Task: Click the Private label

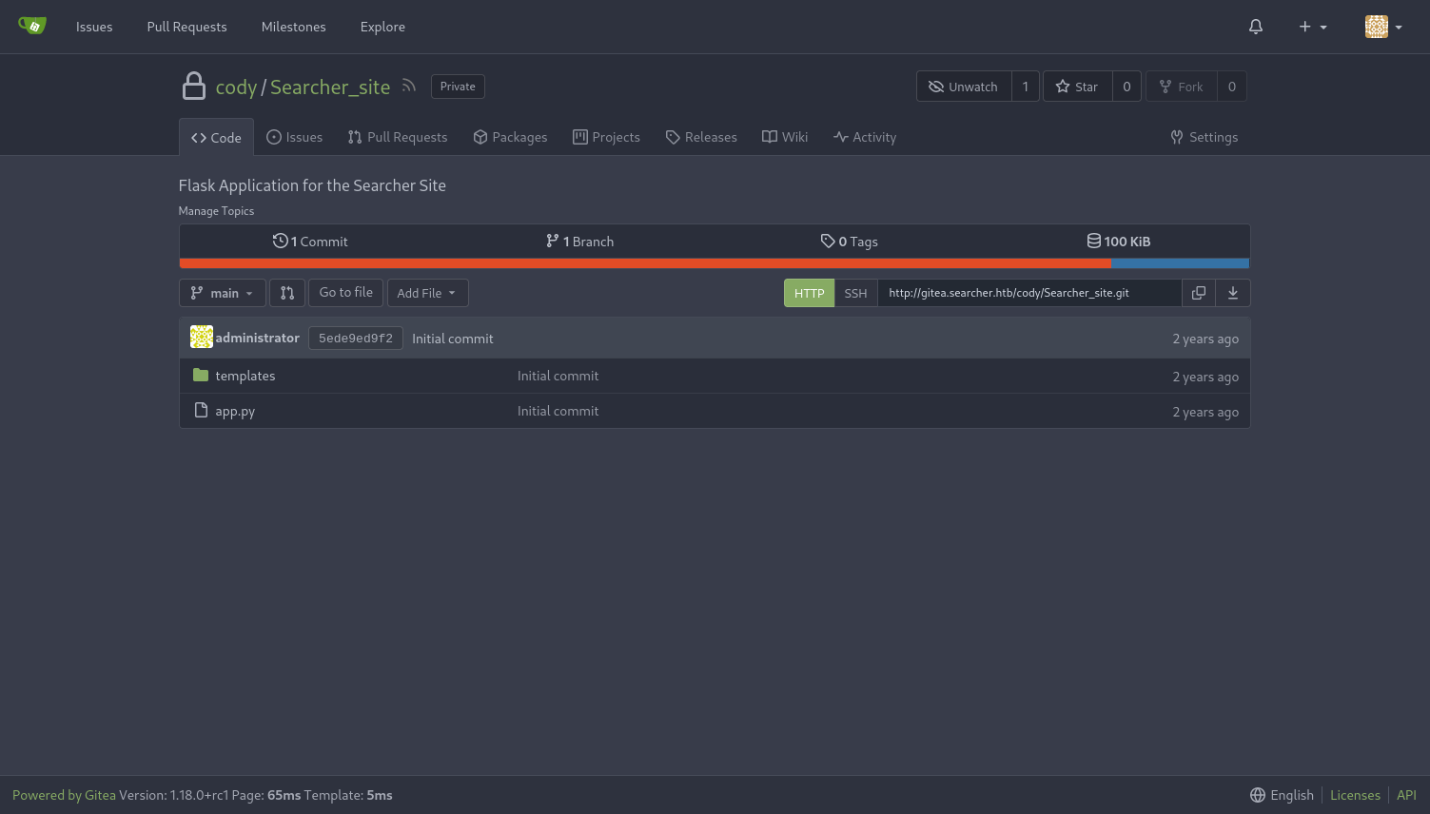Action: [458, 87]
